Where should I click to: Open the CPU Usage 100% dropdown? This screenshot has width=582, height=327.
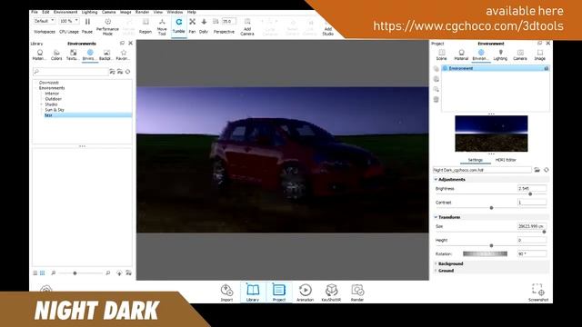69,21
